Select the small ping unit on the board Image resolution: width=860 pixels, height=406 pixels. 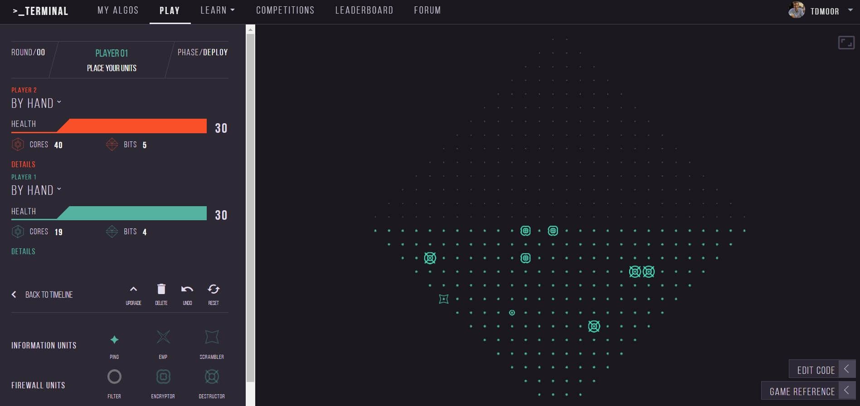[512, 313]
